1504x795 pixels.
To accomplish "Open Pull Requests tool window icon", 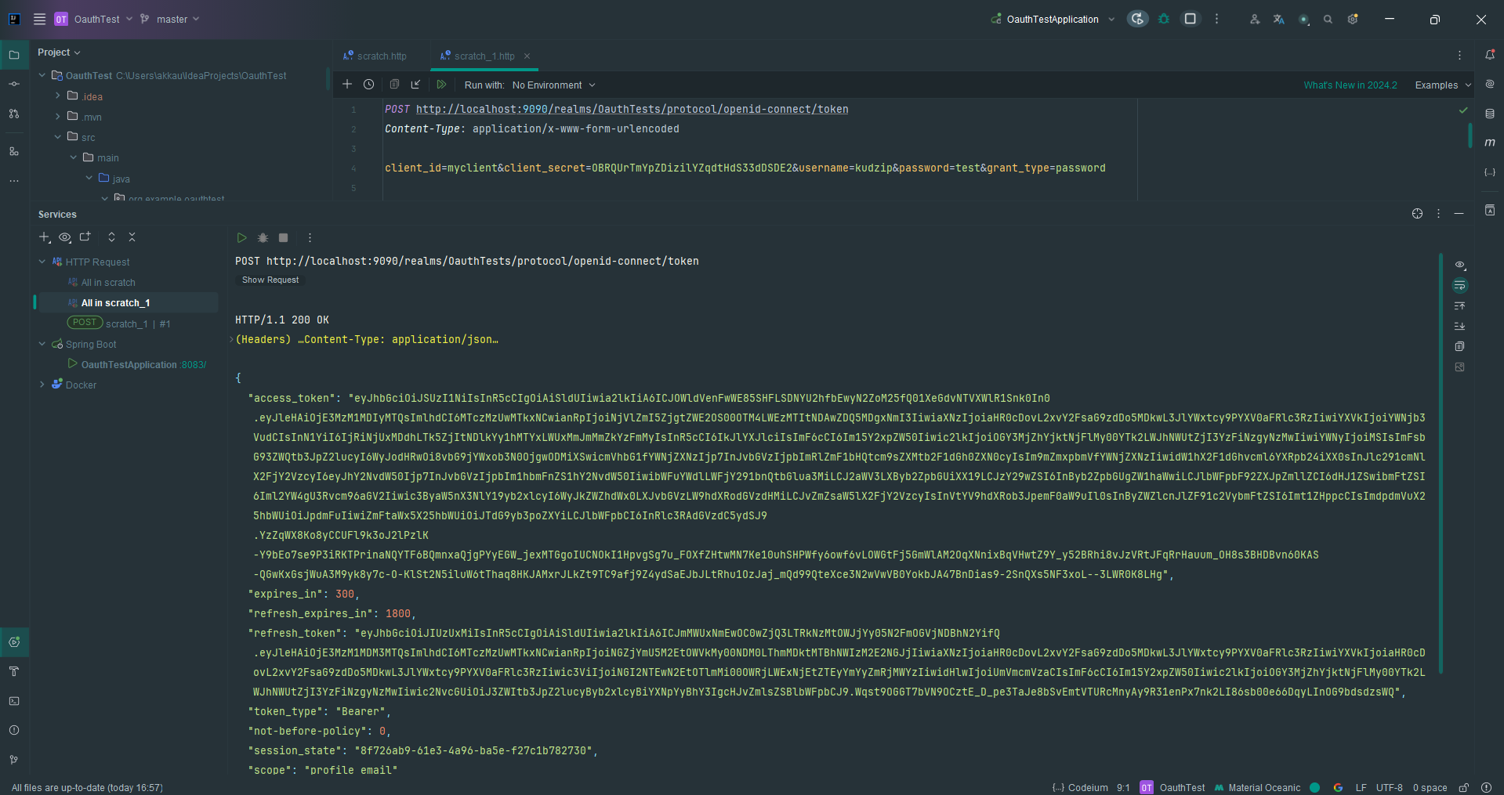I will coord(14,114).
